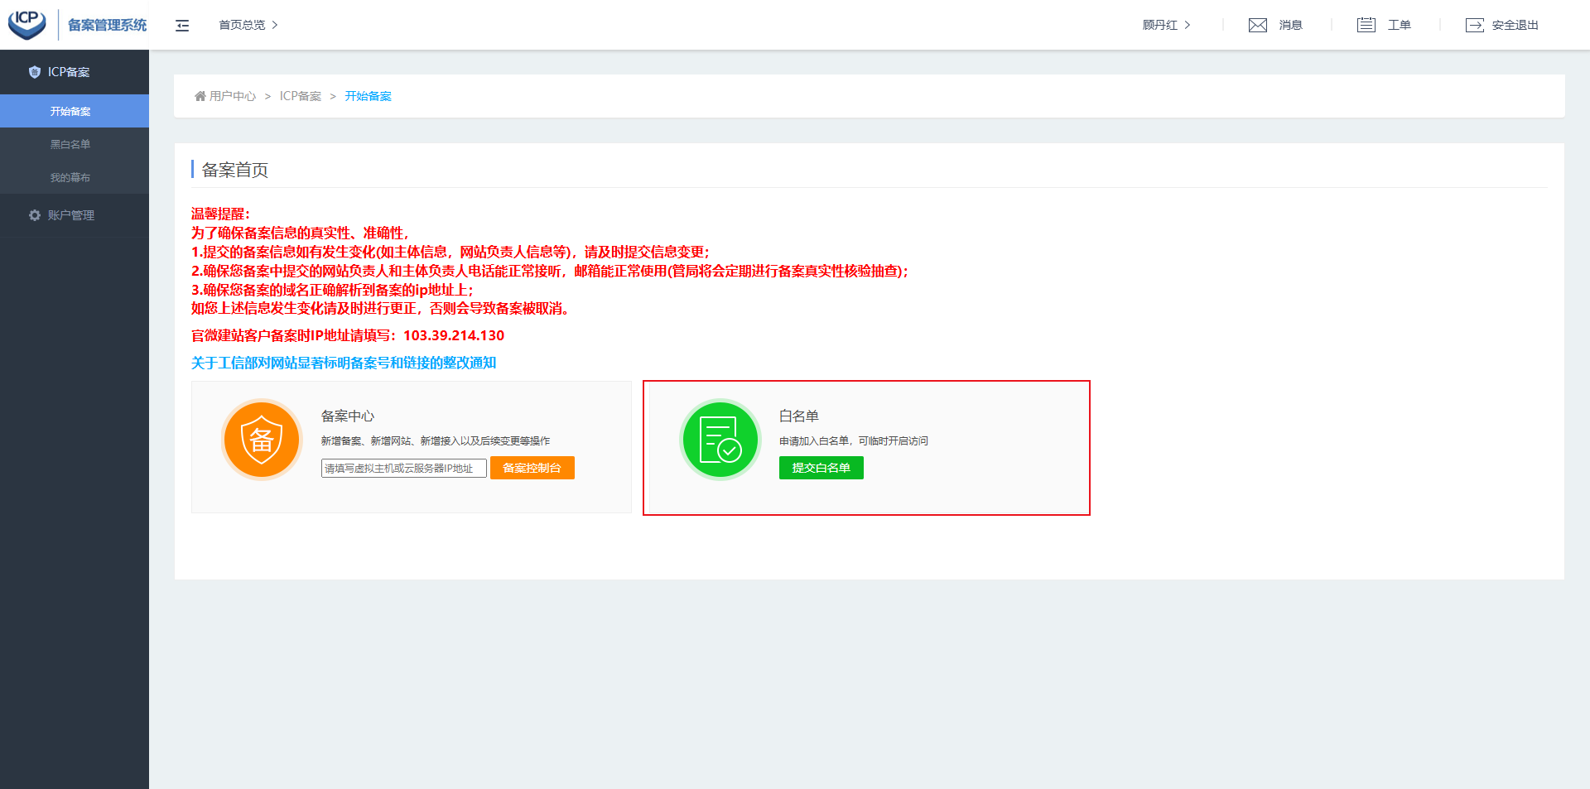Open the 顾丹红 user dropdown
1590x789 pixels.
1166,25
